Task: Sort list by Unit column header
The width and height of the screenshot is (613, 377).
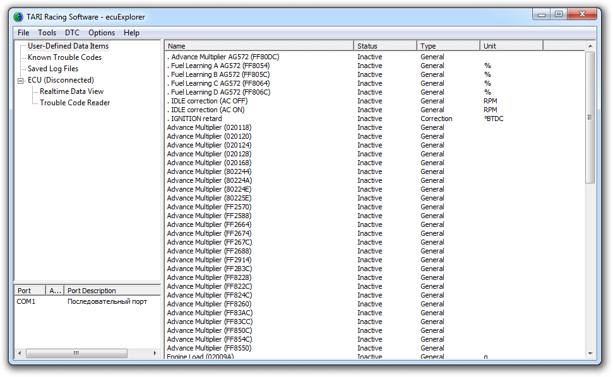Action: click(x=511, y=46)
